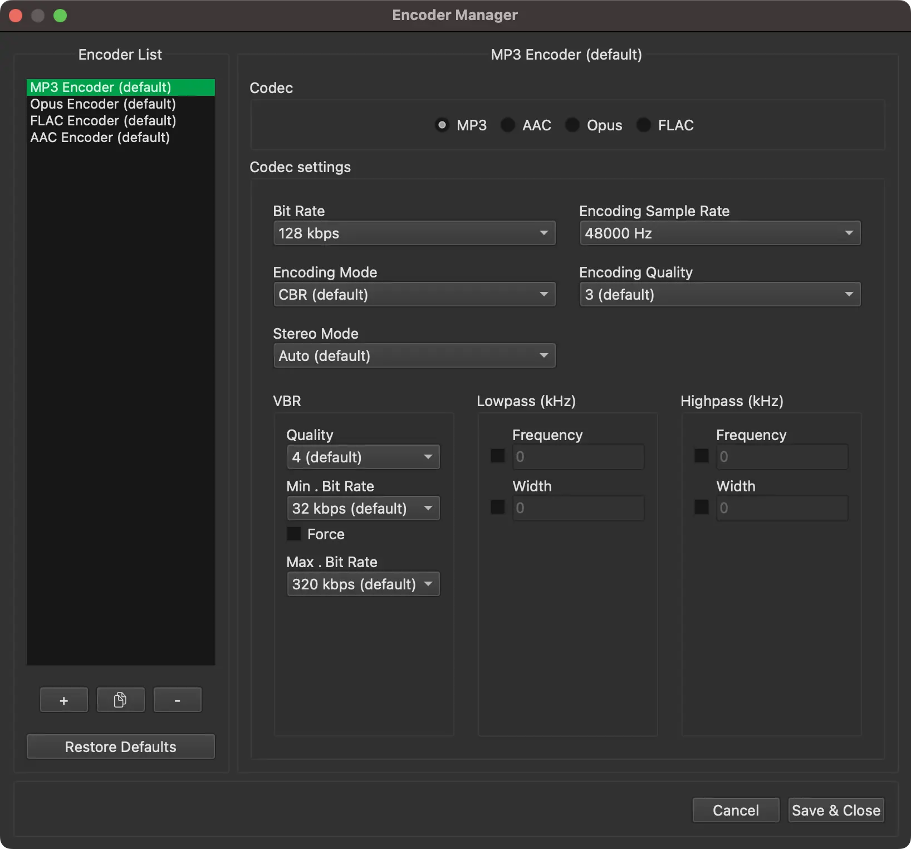The image size is (911, 849).
Task: Open the VBR Quality dropdown
Action: click(363, 456)
